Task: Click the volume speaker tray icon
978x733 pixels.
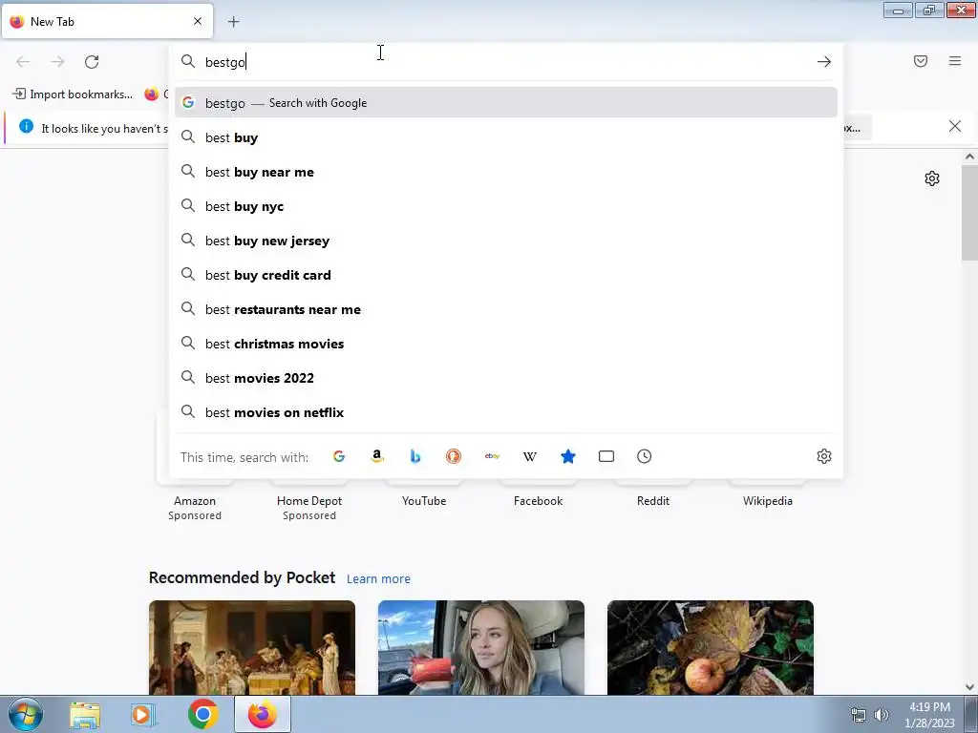Action: pos(882,715)
